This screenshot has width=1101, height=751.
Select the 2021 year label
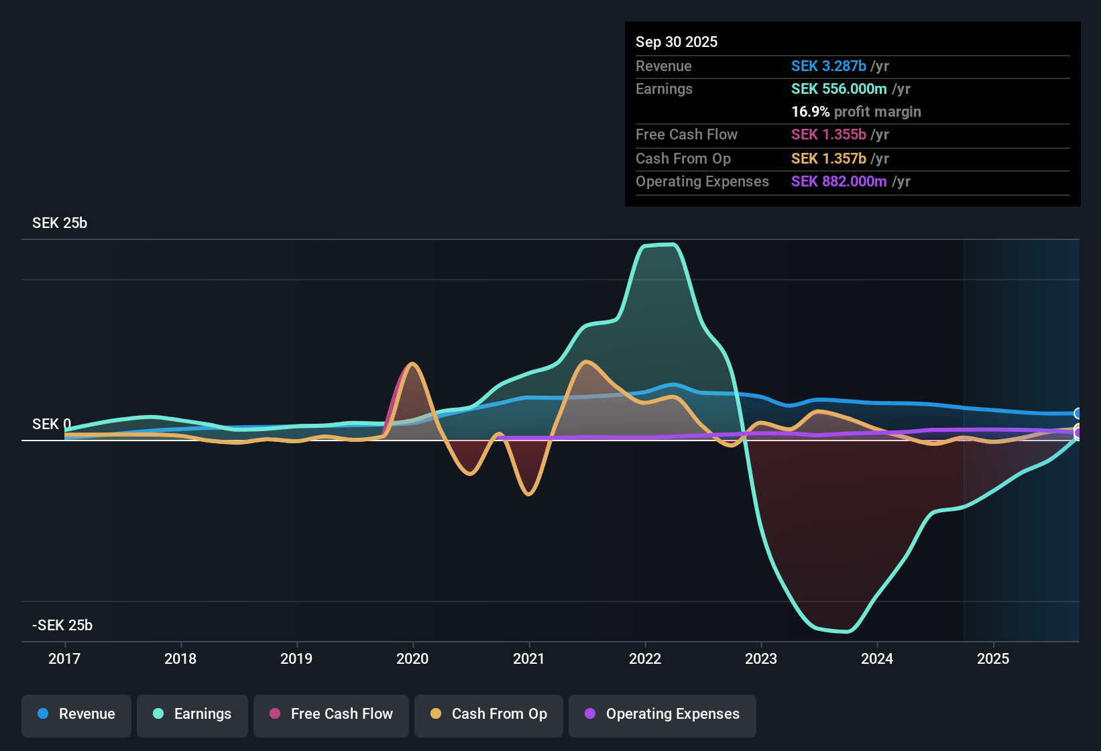tap(529, 658)
